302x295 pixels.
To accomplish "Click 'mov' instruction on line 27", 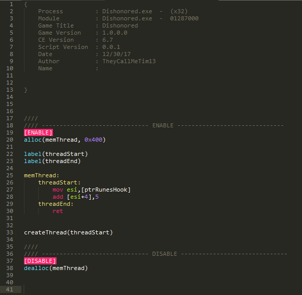I will (58, 190).
